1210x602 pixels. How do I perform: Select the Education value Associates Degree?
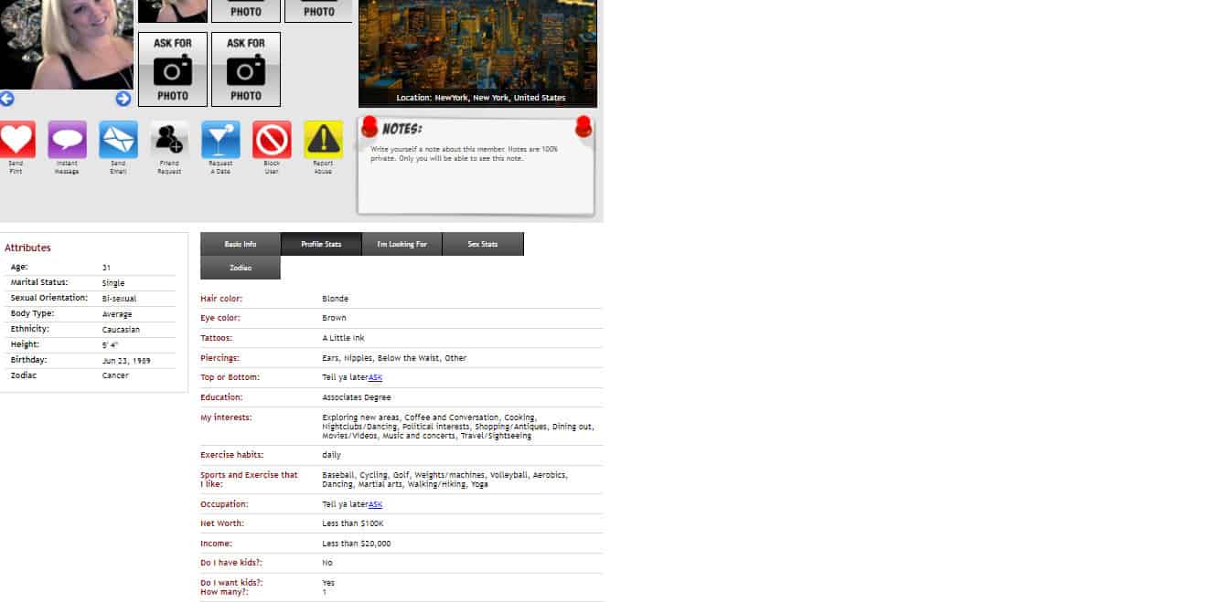356,397
